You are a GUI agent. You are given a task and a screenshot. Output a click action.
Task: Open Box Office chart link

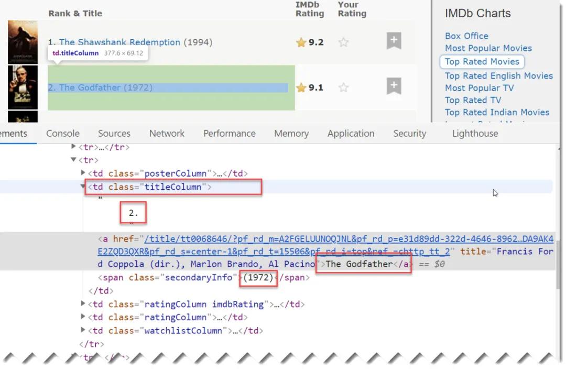pos(466,36)
